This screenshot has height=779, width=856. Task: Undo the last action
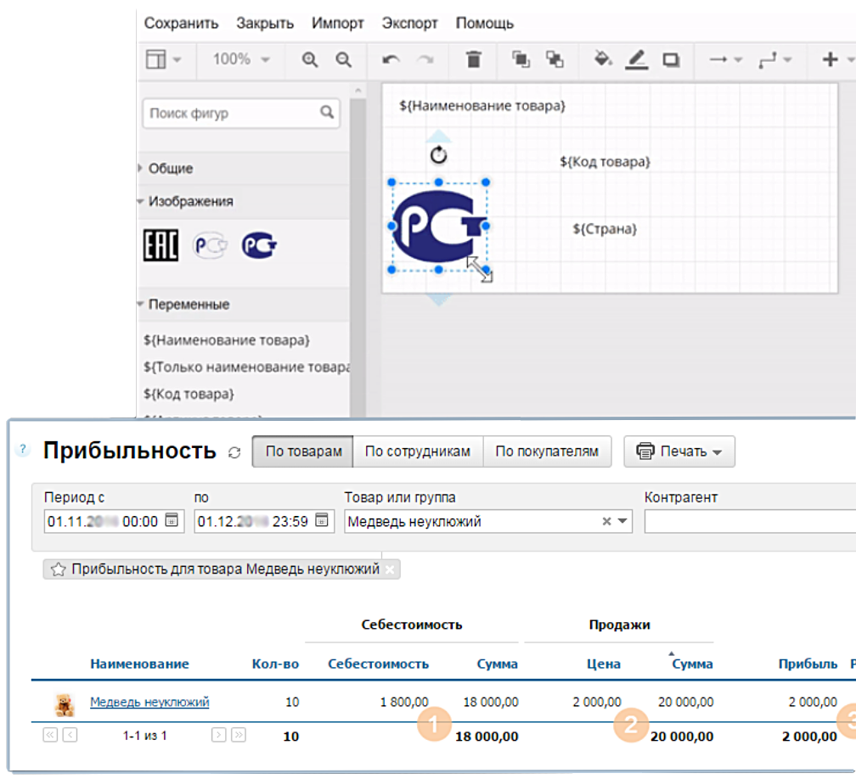[391, 59]
